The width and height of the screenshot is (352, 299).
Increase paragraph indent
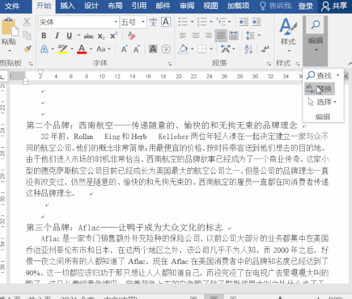pos(256,22)
